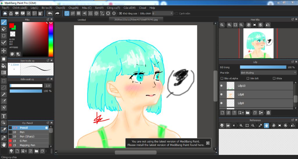This screenshot has height=159, width=298.
Task: Toggle Bảo vệ alpha checkbox
Action: pyautogui.click(x=222, y=78)
